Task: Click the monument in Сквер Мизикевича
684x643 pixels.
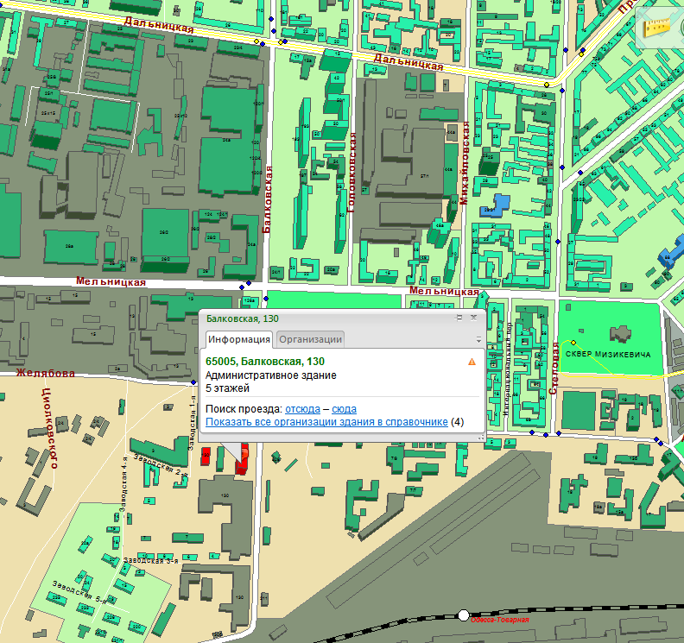Action: point(620,332)
